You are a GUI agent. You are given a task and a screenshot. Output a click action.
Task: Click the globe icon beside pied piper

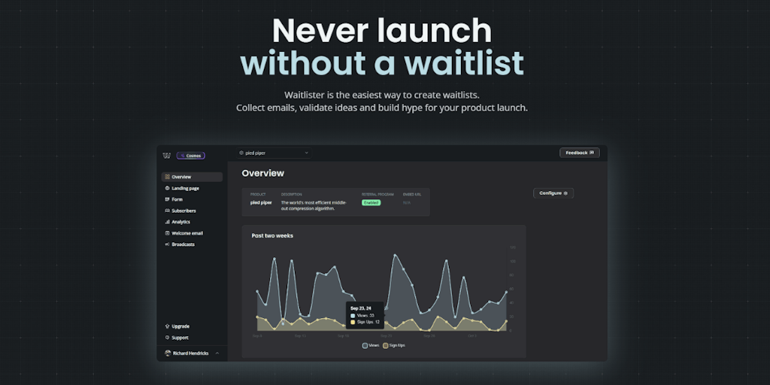point(241,153)
